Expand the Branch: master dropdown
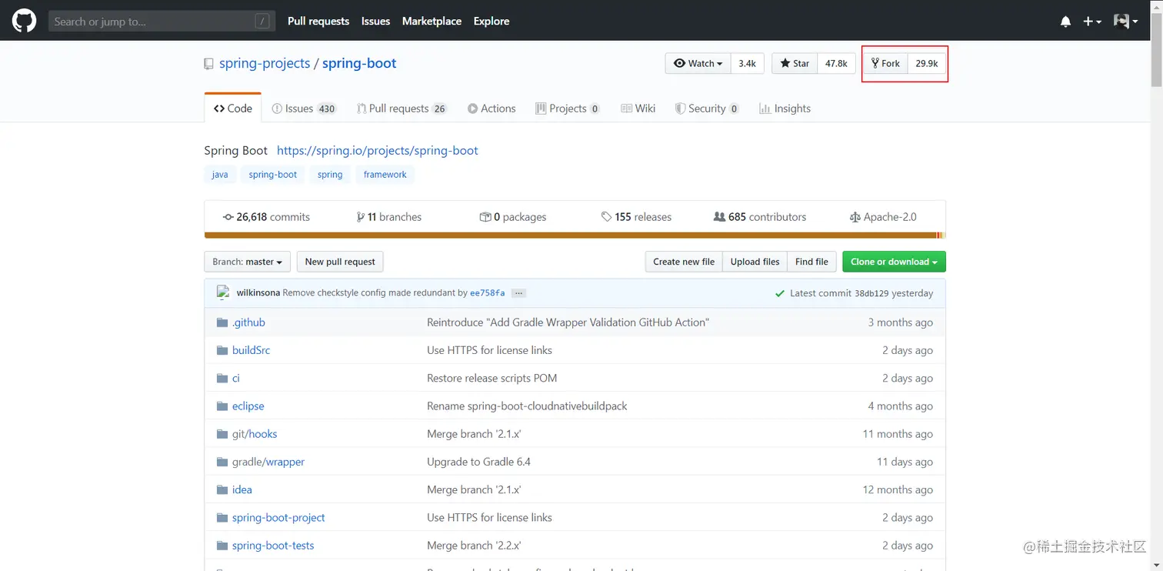 pyautogui.click(x=248, y=262)
